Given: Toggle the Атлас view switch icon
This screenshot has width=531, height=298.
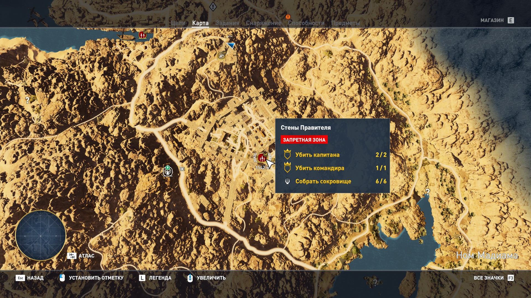Looking at the screenshot, I should (x=72, y=256).
